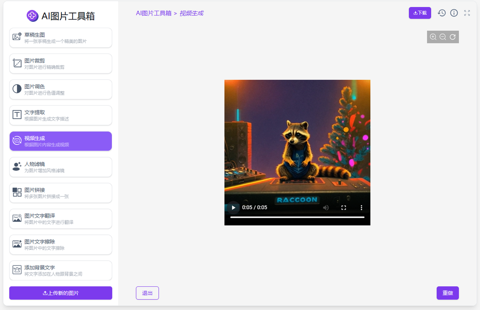Click the 图片拼接 grid icon
480x310 pixels.
[17, 192]
